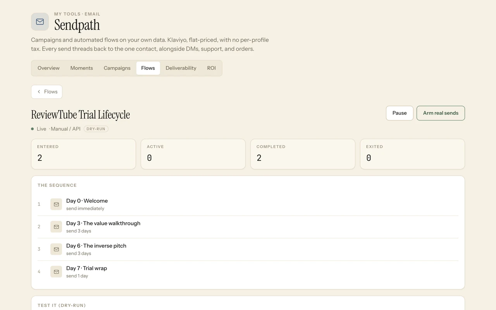Open the Day 6 · The inverse pitch step
The image size is (496, 310).
tap(248, 249)
